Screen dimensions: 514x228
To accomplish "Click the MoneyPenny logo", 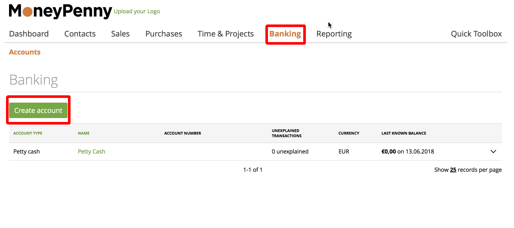I will 60,11.
